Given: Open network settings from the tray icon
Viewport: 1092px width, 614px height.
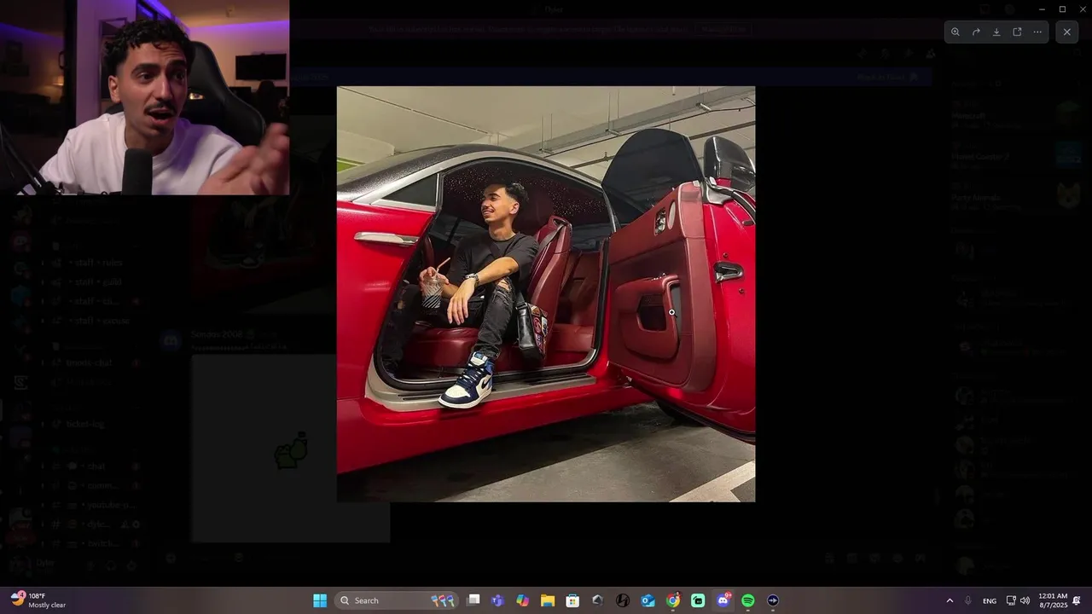Looking at the screenshot, I should (1011, 600).
